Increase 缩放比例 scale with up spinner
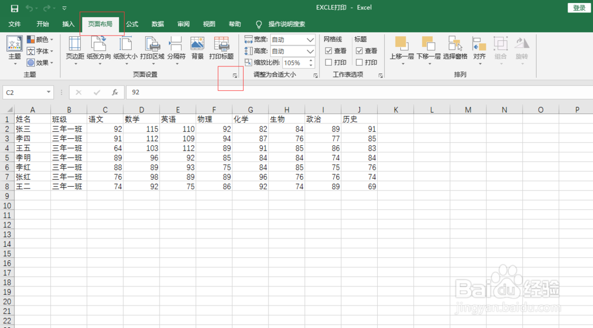The width and height of the screenshot is (593, 328). (x=311, y=60)
